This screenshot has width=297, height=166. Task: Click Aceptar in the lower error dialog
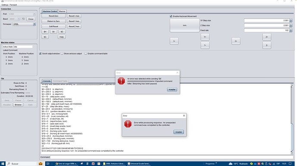[x=179, y=132]
